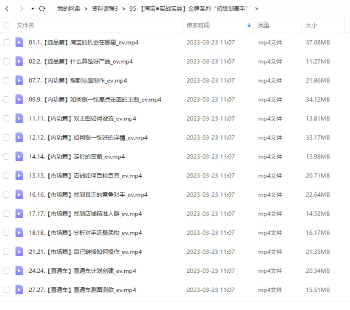This screenshot has height=310, width=350.
Task: Check the box for 16.16 找到真正的竞争对手
Action: pyautogui.click(x=6, y=195)
